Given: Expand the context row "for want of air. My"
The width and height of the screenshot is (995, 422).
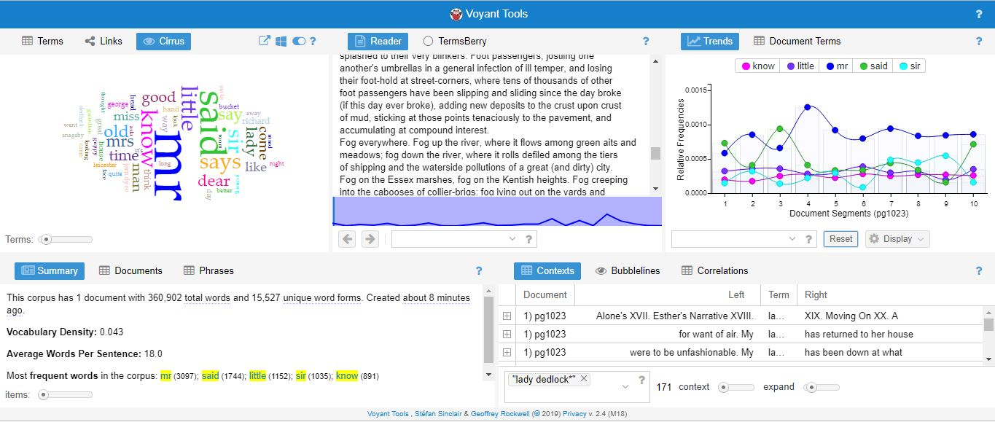Looking at the screenshot, I should [x=507, y=334].
